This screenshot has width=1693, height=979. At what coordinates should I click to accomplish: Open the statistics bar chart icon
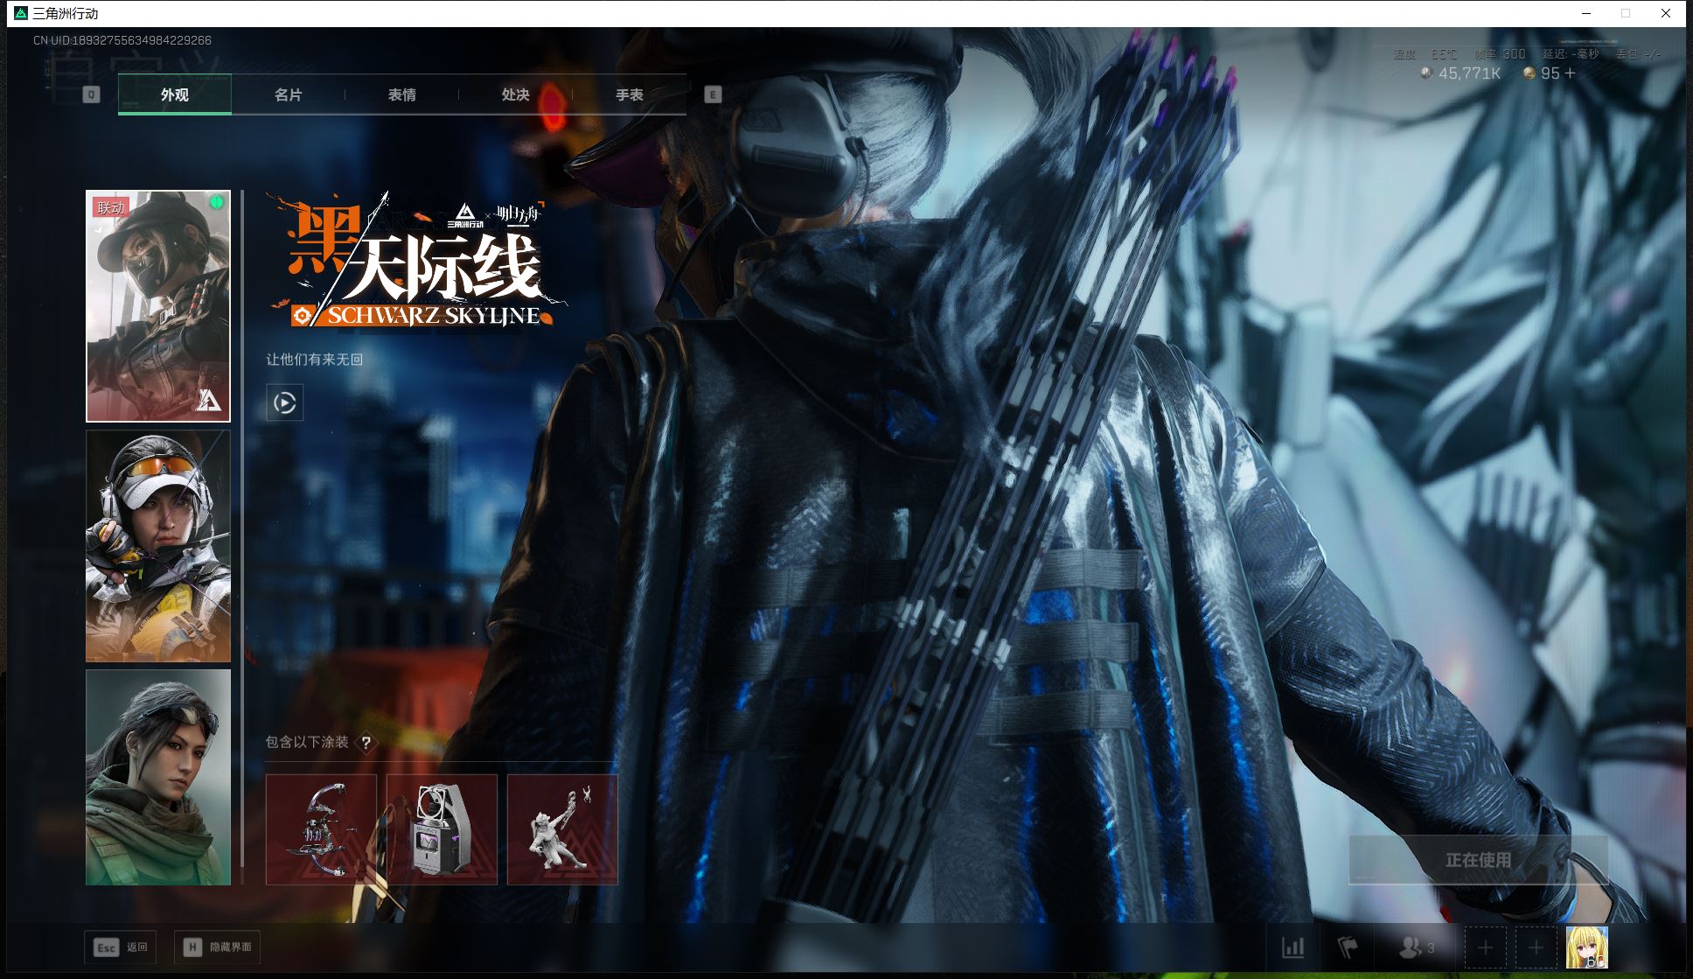(x=1292, y=948)
